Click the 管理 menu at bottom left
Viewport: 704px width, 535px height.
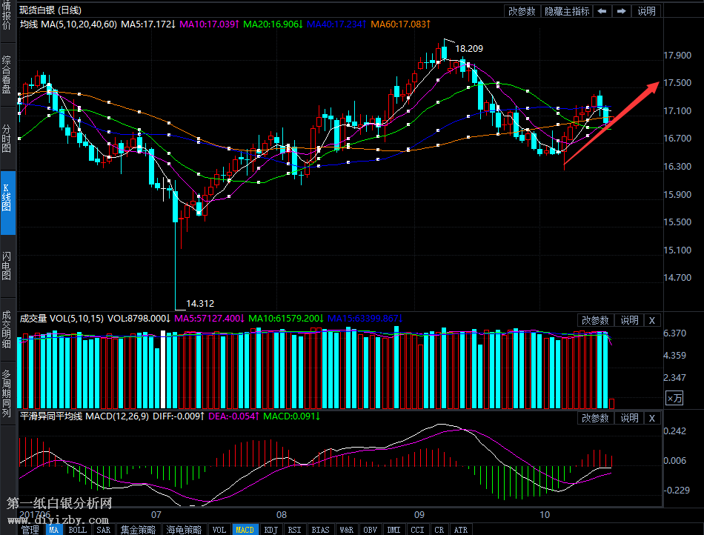click(30, 530)
